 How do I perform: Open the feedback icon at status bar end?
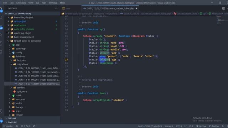223,126
